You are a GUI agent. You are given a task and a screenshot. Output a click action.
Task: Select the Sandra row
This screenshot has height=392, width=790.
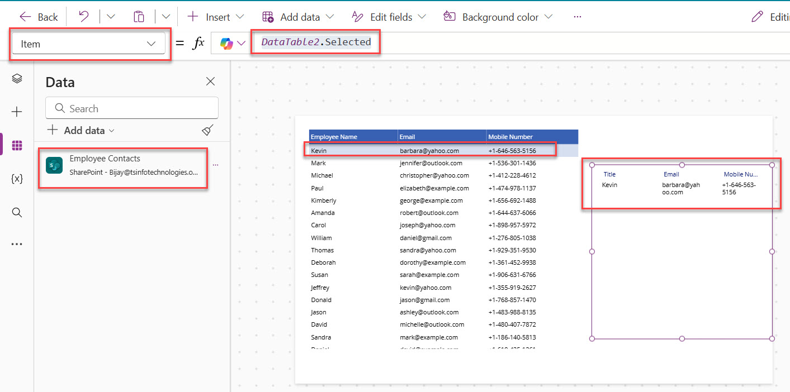coord(443,337)
